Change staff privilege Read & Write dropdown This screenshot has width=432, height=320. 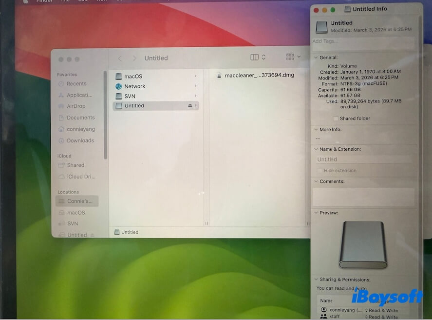[x=381, y=317]
